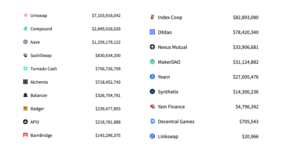Click the Tornado Cash green swirl icon
281x155 pixels.
point(25,69)
